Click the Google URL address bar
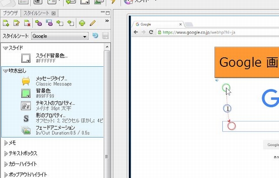 (218, 32)
